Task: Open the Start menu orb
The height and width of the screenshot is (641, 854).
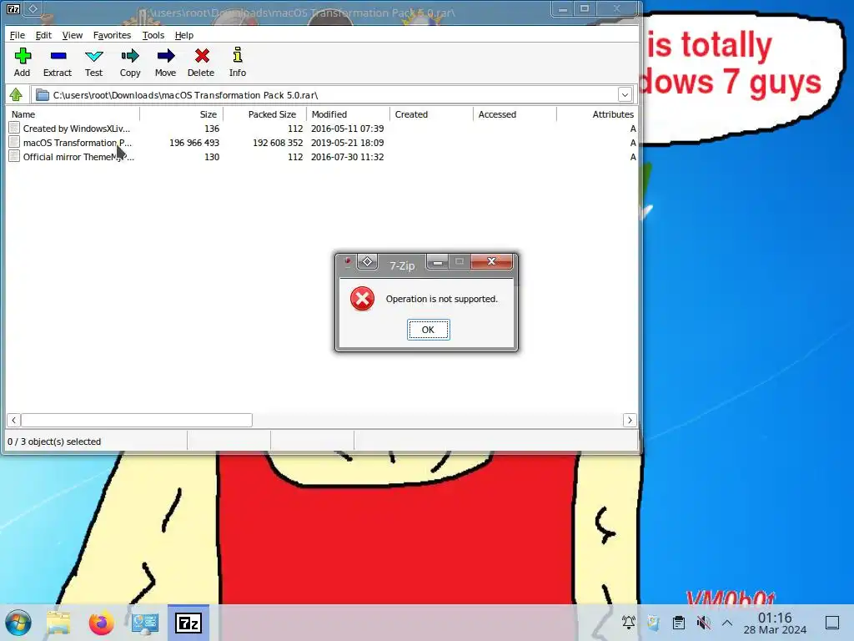Action: point(18,623)
